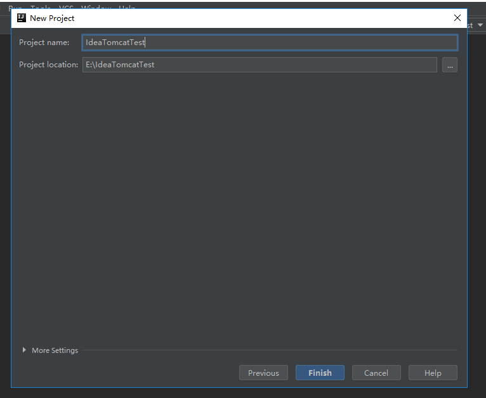Click the More Settings label
This screenshot has width=486, height=398.
coord(55,350)
